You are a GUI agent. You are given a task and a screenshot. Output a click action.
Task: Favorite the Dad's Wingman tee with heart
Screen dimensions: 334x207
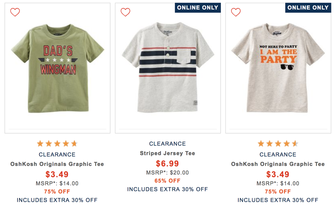pos(15,12)
